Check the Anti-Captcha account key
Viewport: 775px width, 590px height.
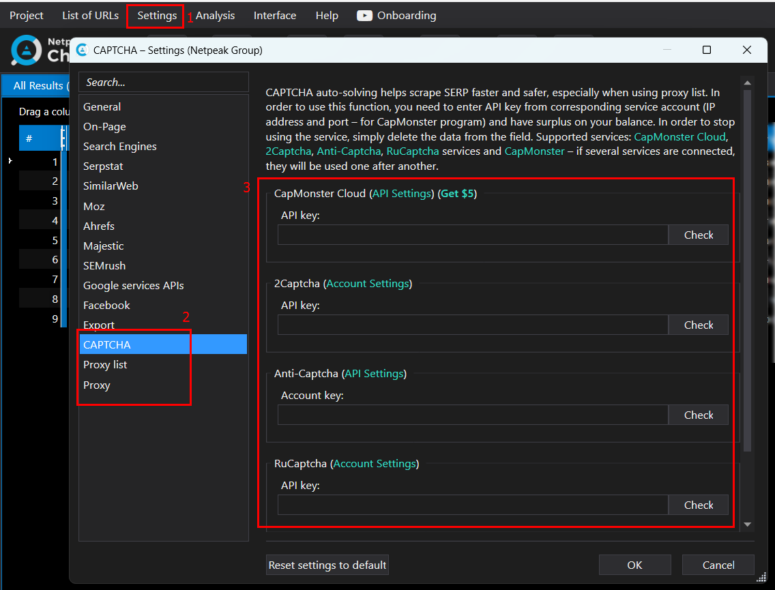click(698, 415)
